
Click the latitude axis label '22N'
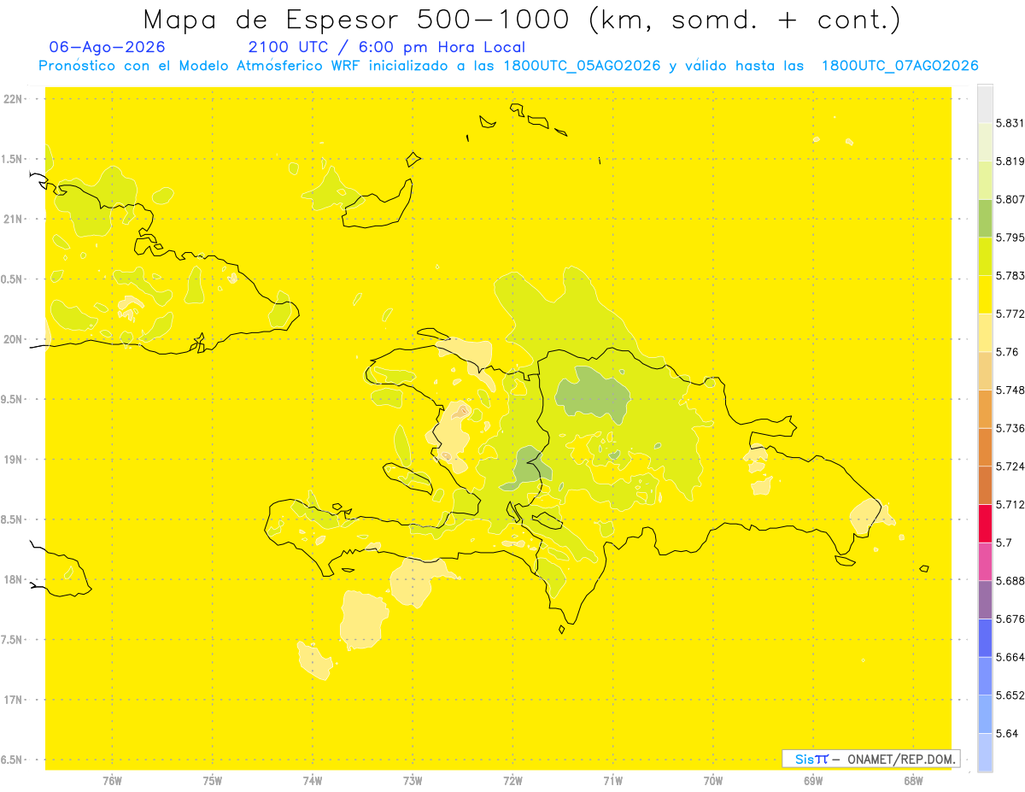pos(15,99)
